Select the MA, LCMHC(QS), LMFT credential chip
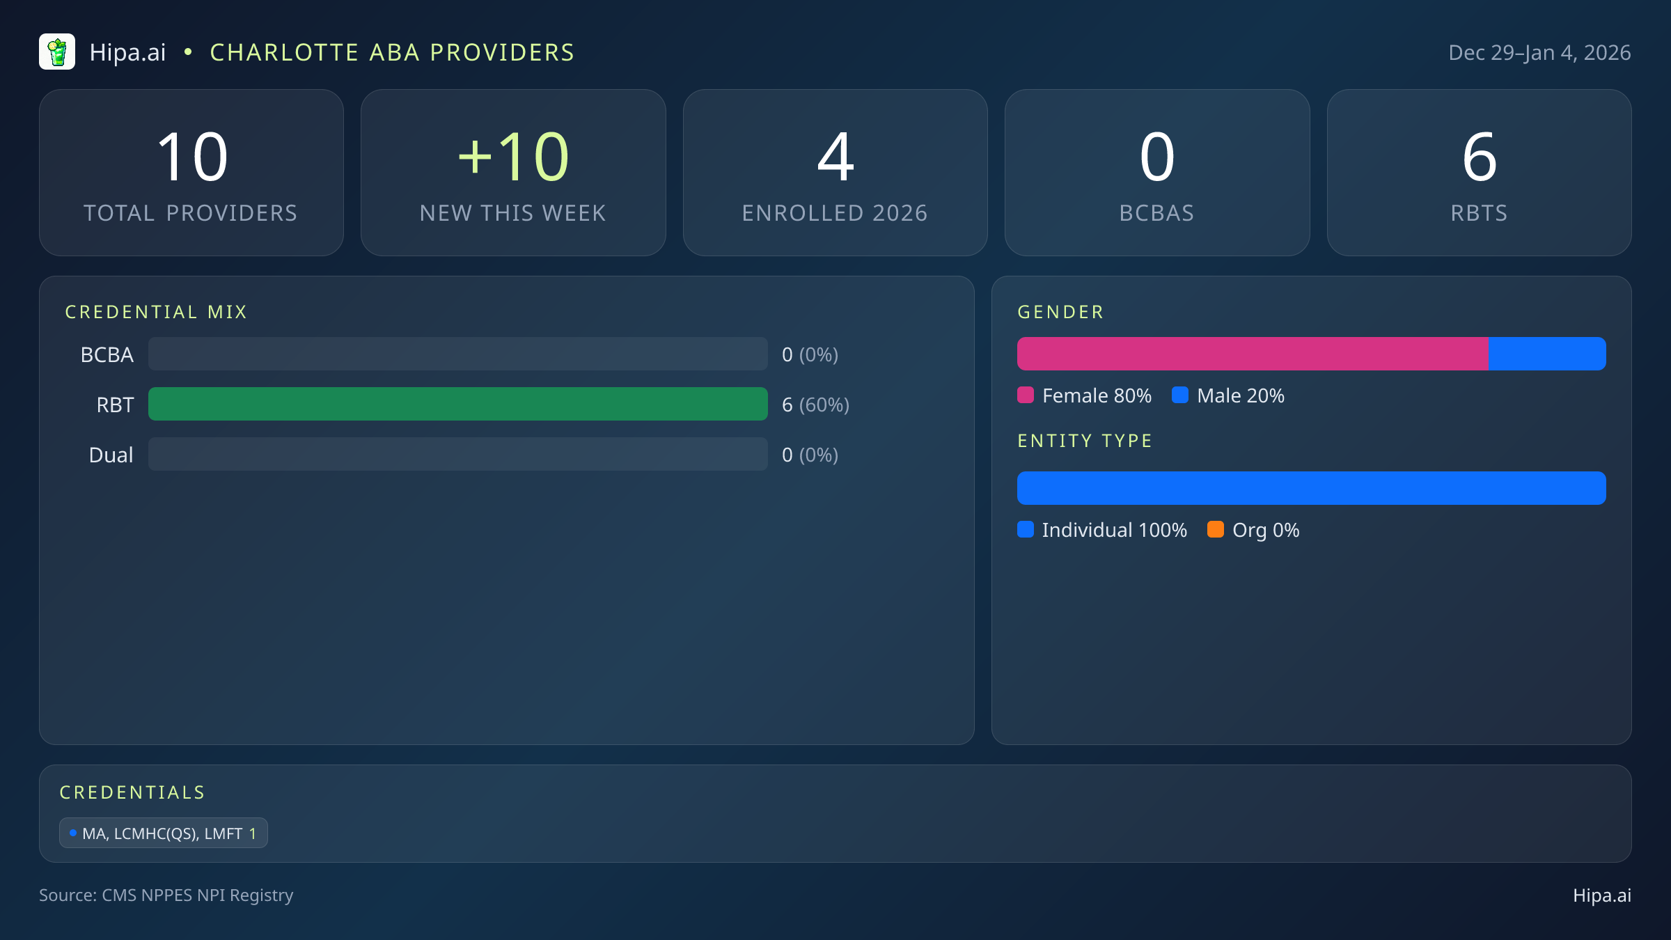The height and width of the screenshot is (940, 1671). tap(163, 832)
